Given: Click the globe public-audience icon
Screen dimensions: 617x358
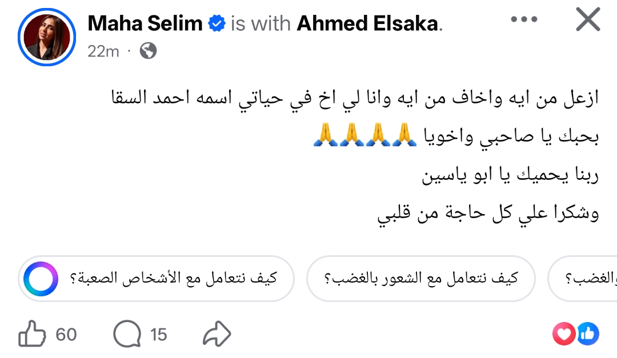Looking at the screenshot, I should click(x=148, y=51).
